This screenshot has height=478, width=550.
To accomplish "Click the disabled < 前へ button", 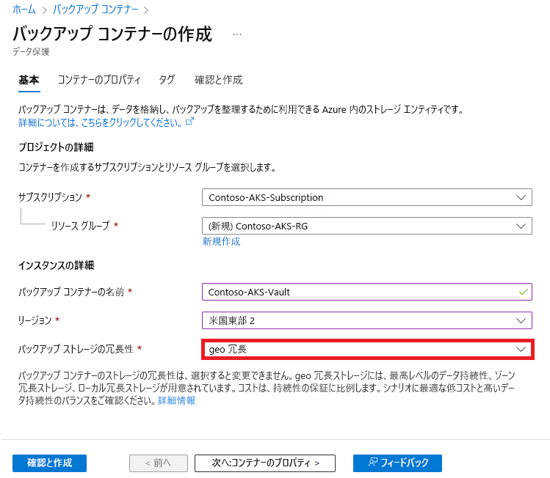I will point(158,463).
